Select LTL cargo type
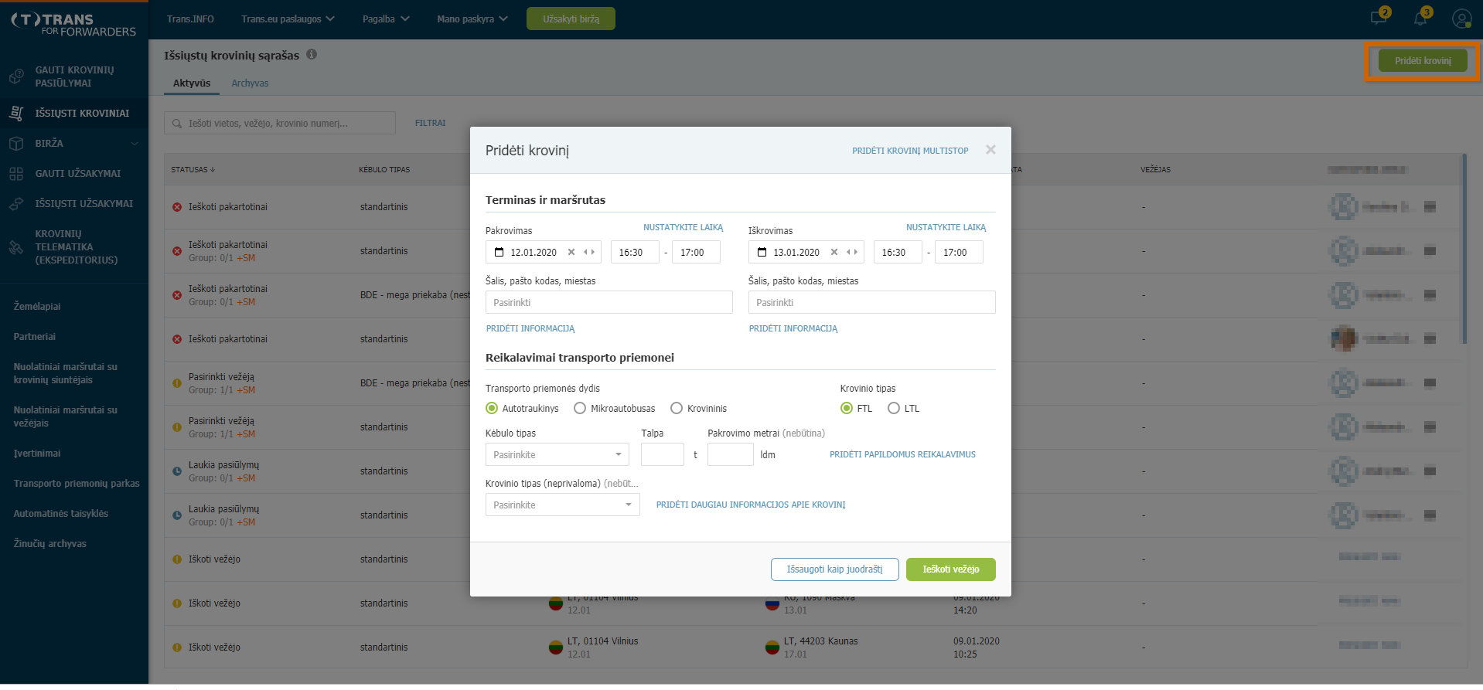This screenshot has width=1483, height=690. (x=894, y=408)
